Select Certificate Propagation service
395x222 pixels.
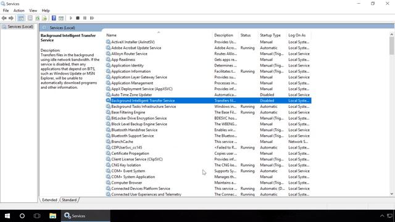(x=130, y=154)
